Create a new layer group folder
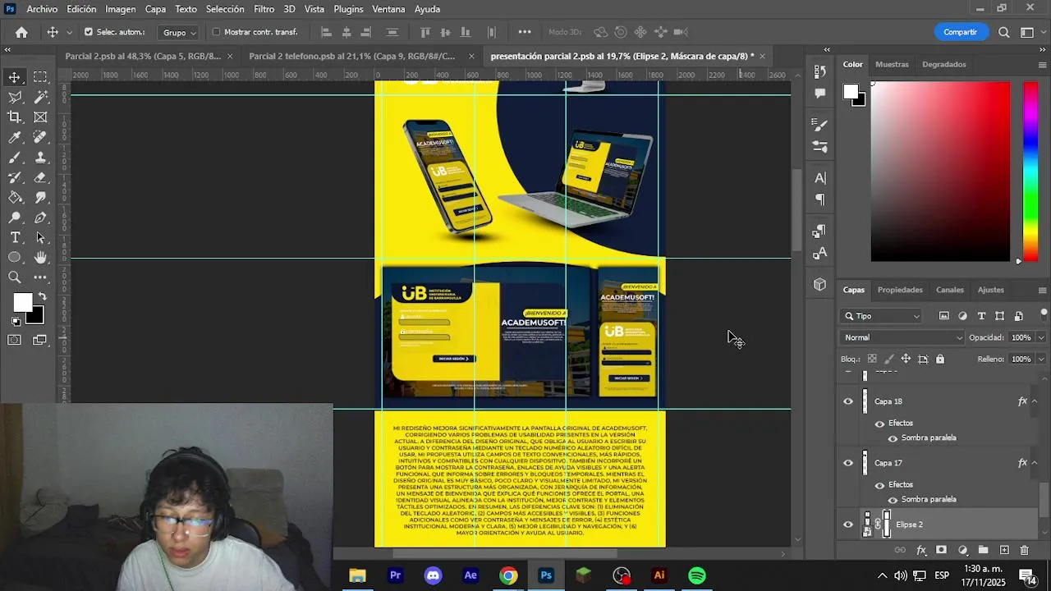1051x591 pixels. coord(983,550)
